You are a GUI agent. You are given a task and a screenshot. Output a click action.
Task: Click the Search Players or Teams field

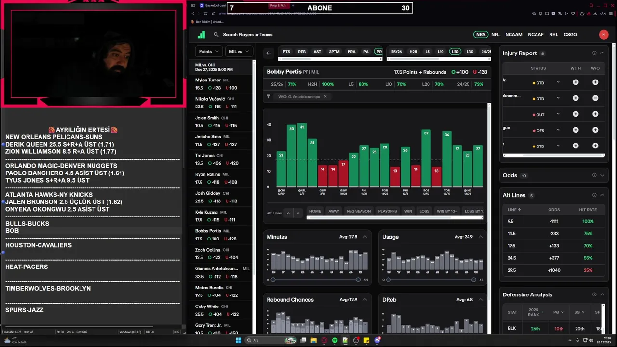(x=248, y=35)
